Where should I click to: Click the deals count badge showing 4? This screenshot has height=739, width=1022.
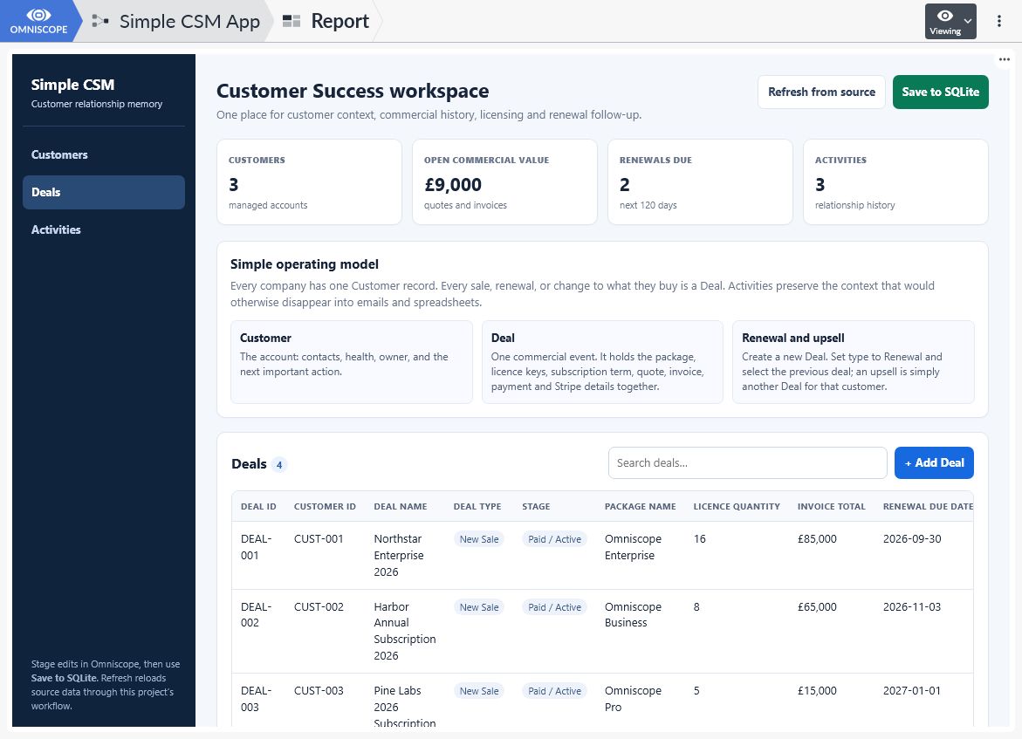click(279, 465)
